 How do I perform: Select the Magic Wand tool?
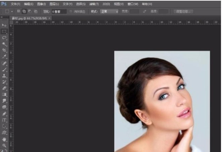[x=4, y=44]
